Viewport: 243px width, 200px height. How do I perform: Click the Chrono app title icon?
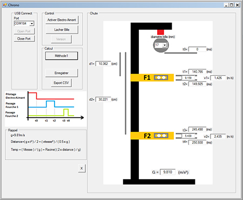coord(5,5)
